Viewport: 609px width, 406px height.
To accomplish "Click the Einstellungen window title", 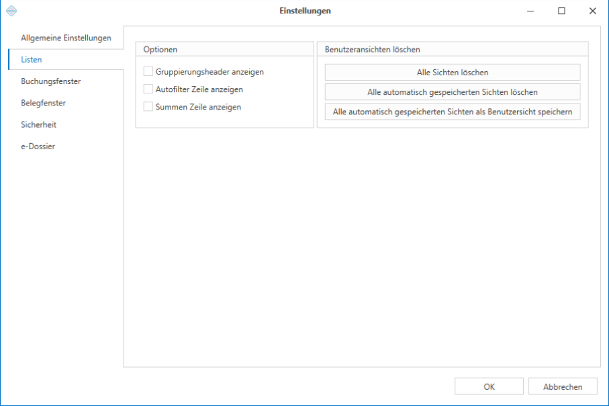I will 306,11.
